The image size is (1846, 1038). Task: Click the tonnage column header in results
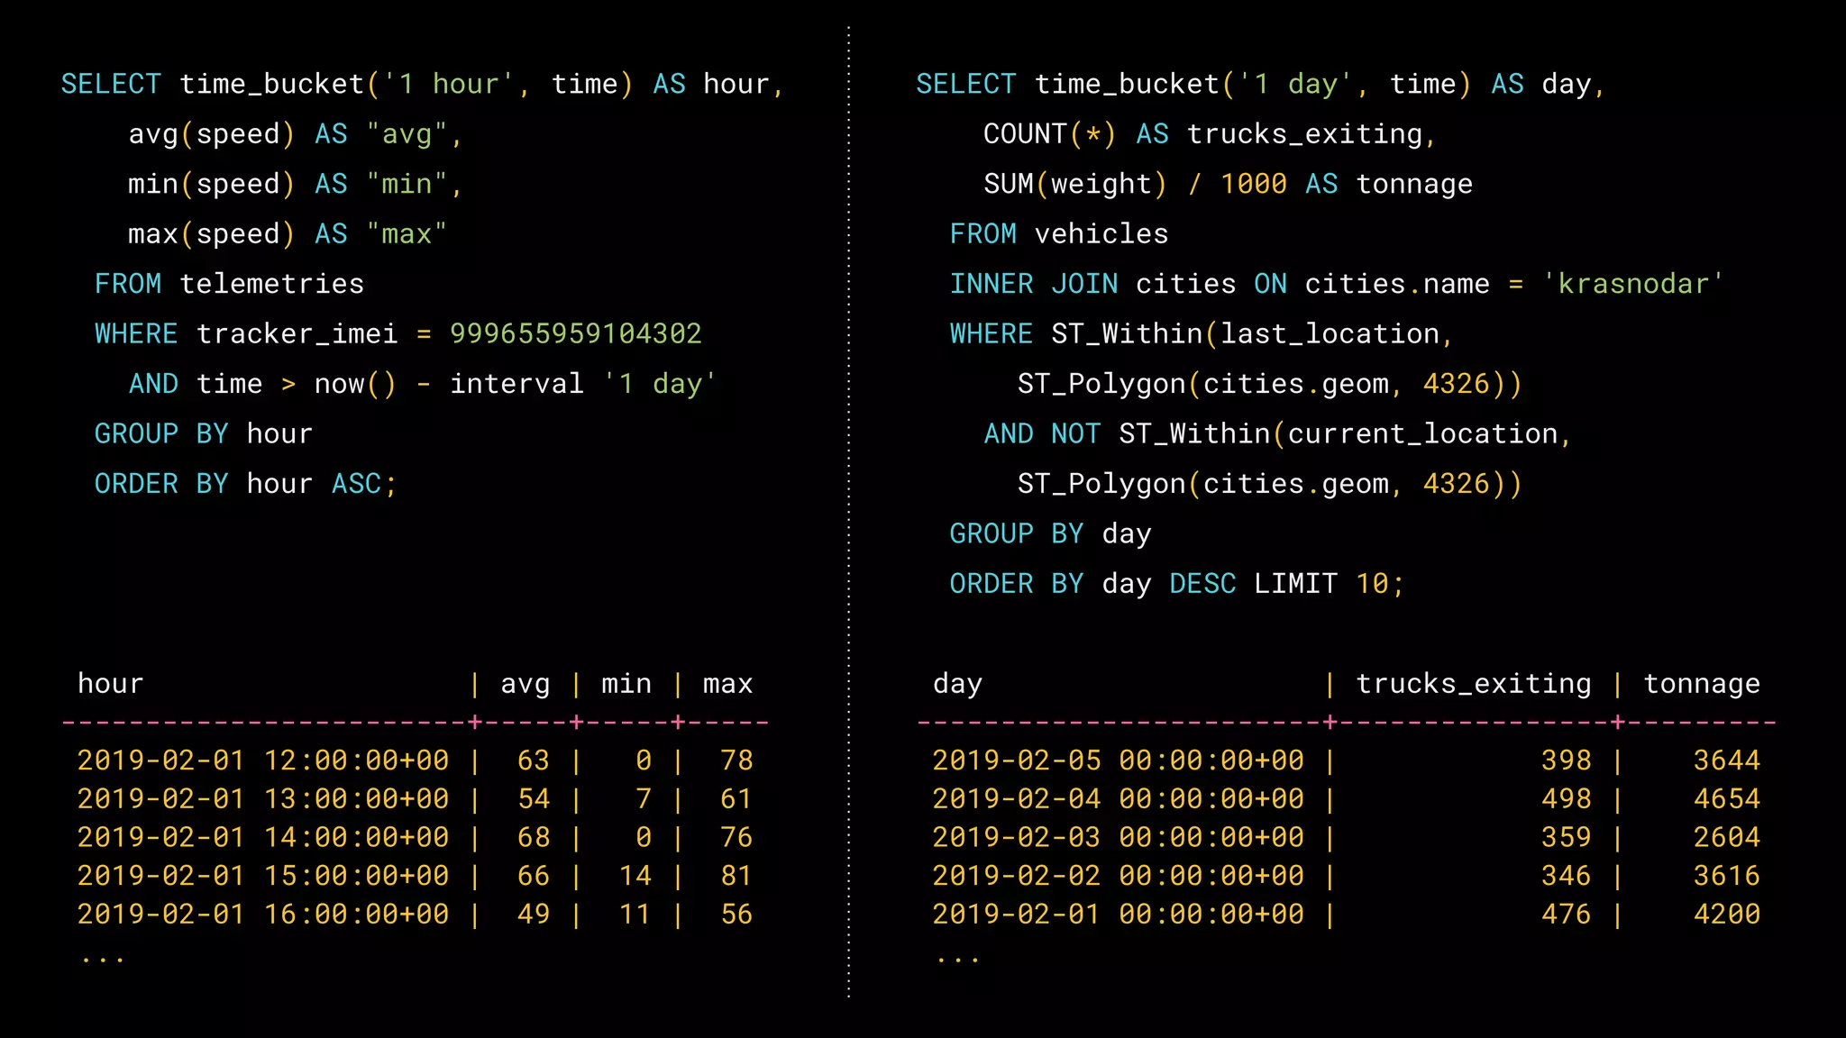(x=1701, y=684)
